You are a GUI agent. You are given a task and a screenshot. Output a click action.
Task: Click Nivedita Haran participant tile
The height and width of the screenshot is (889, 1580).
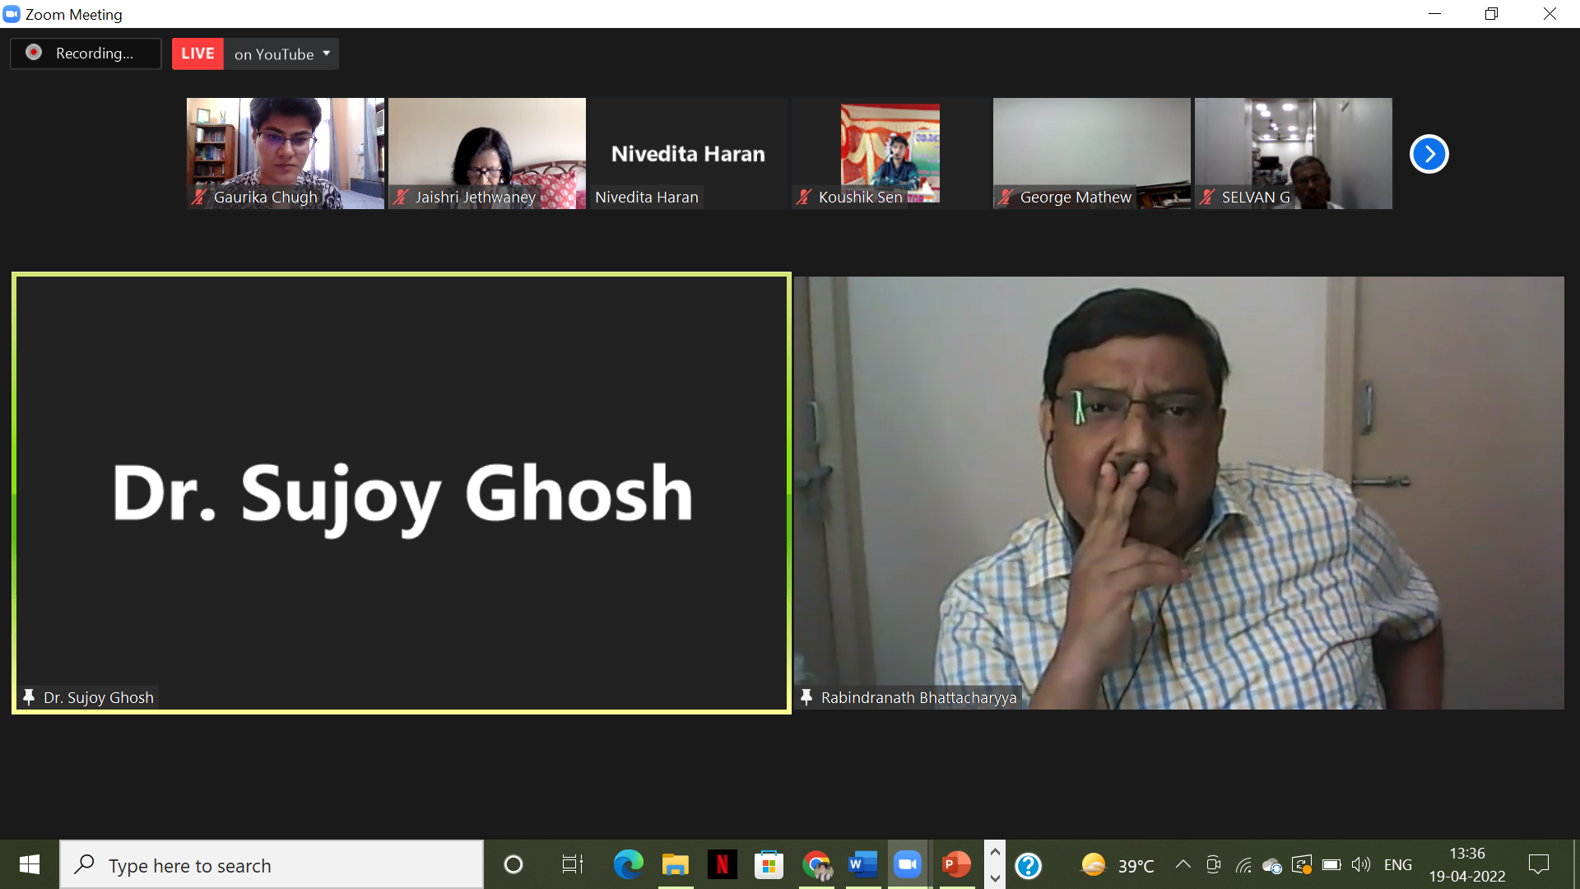pos(688,153)
